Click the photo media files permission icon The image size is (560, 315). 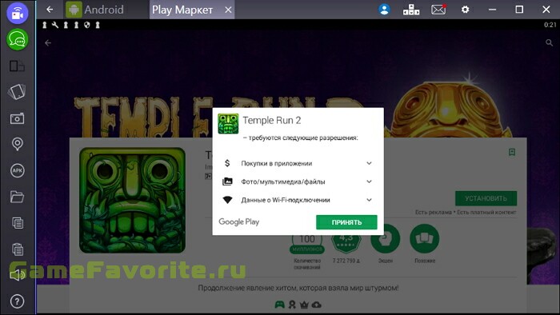[227, 181]
